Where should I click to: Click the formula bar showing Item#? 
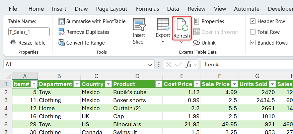pyautogui.click(x=247, y=65)
